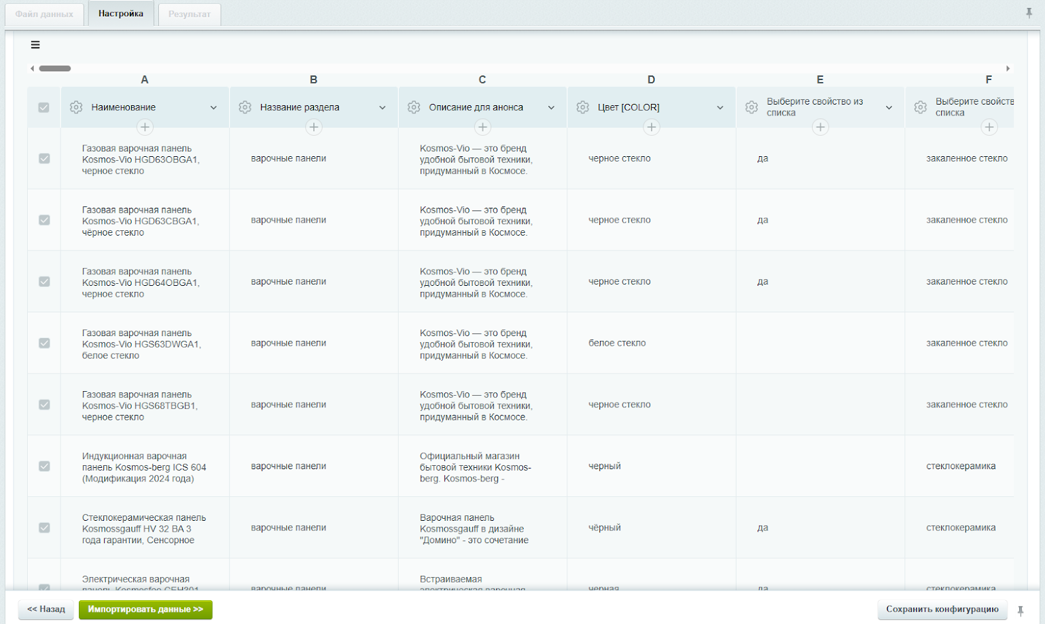Click gear icon of column E
1045x624 pixels.
click(751, 107)
